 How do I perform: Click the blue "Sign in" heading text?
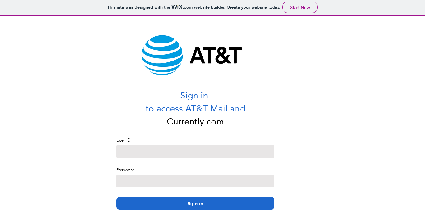click(194, 95)
